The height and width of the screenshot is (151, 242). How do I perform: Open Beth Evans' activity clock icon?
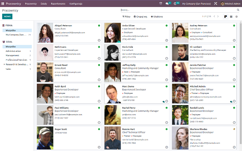99,58
